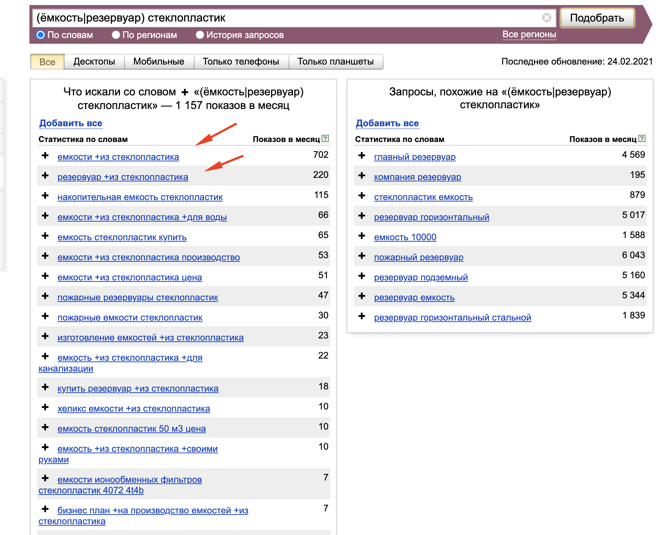The width and height of the screenshot is (672, 535).
Task: Open link 'емкость +из стеклопластика +своими руками'
Action: tap(128, 454)
